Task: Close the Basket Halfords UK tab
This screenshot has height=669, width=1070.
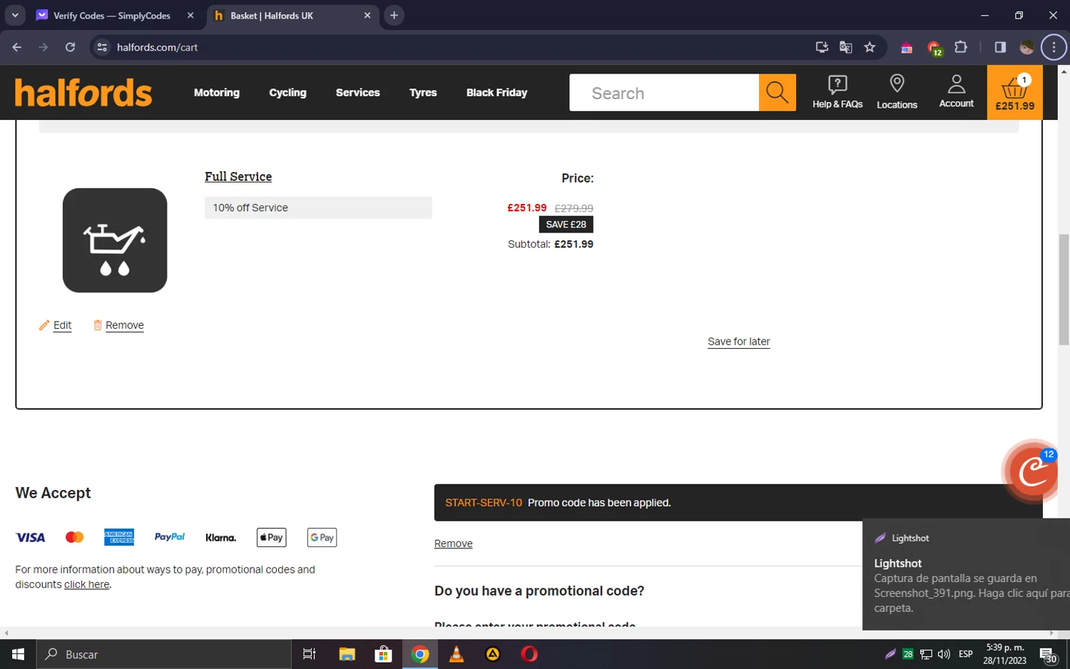Action: pyautogui.click(x=367, y=15)
